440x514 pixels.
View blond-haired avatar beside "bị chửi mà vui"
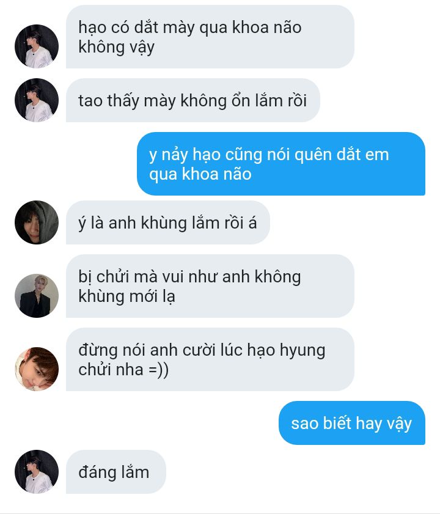pos(37,296)
